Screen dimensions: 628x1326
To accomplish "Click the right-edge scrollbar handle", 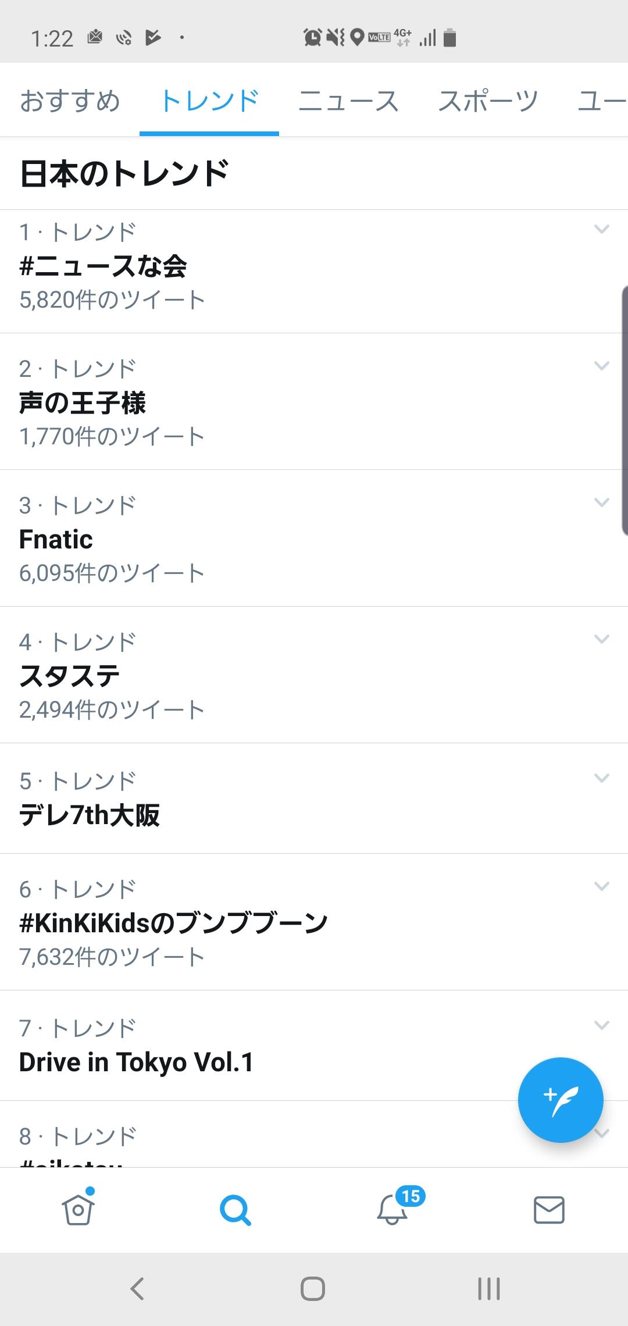I will tap(625, 410).
